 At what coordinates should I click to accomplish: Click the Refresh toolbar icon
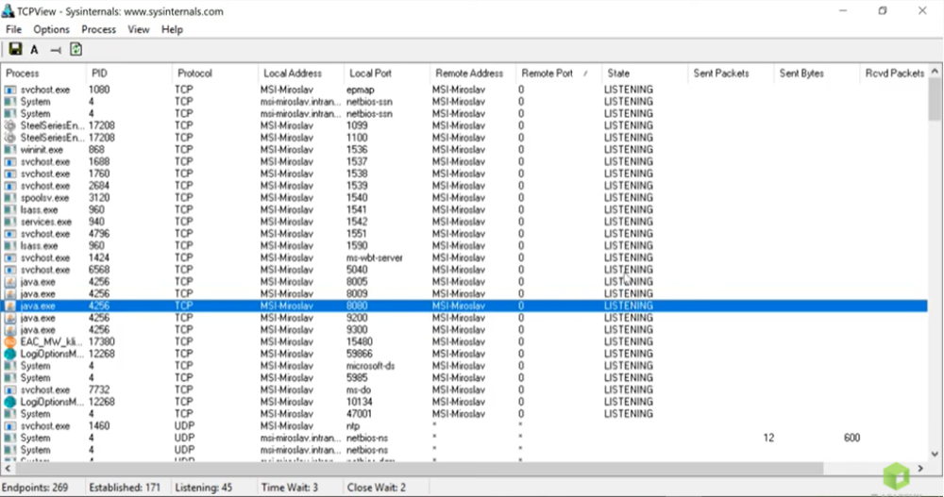pyautogui.click(x=76, y=50)
